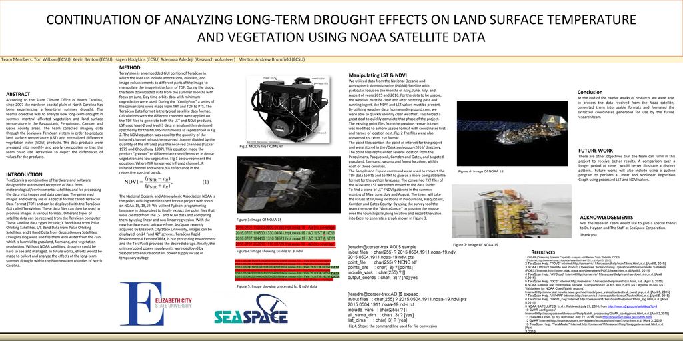Viewport: 683px width, 341px height.
Task: Click the Fig 2. MODIS INSTRUMENT caption
Action: [x=261, y=146]
